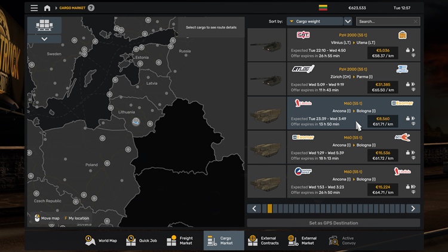Click the cargo pallet filter icon

coord(45,25)
